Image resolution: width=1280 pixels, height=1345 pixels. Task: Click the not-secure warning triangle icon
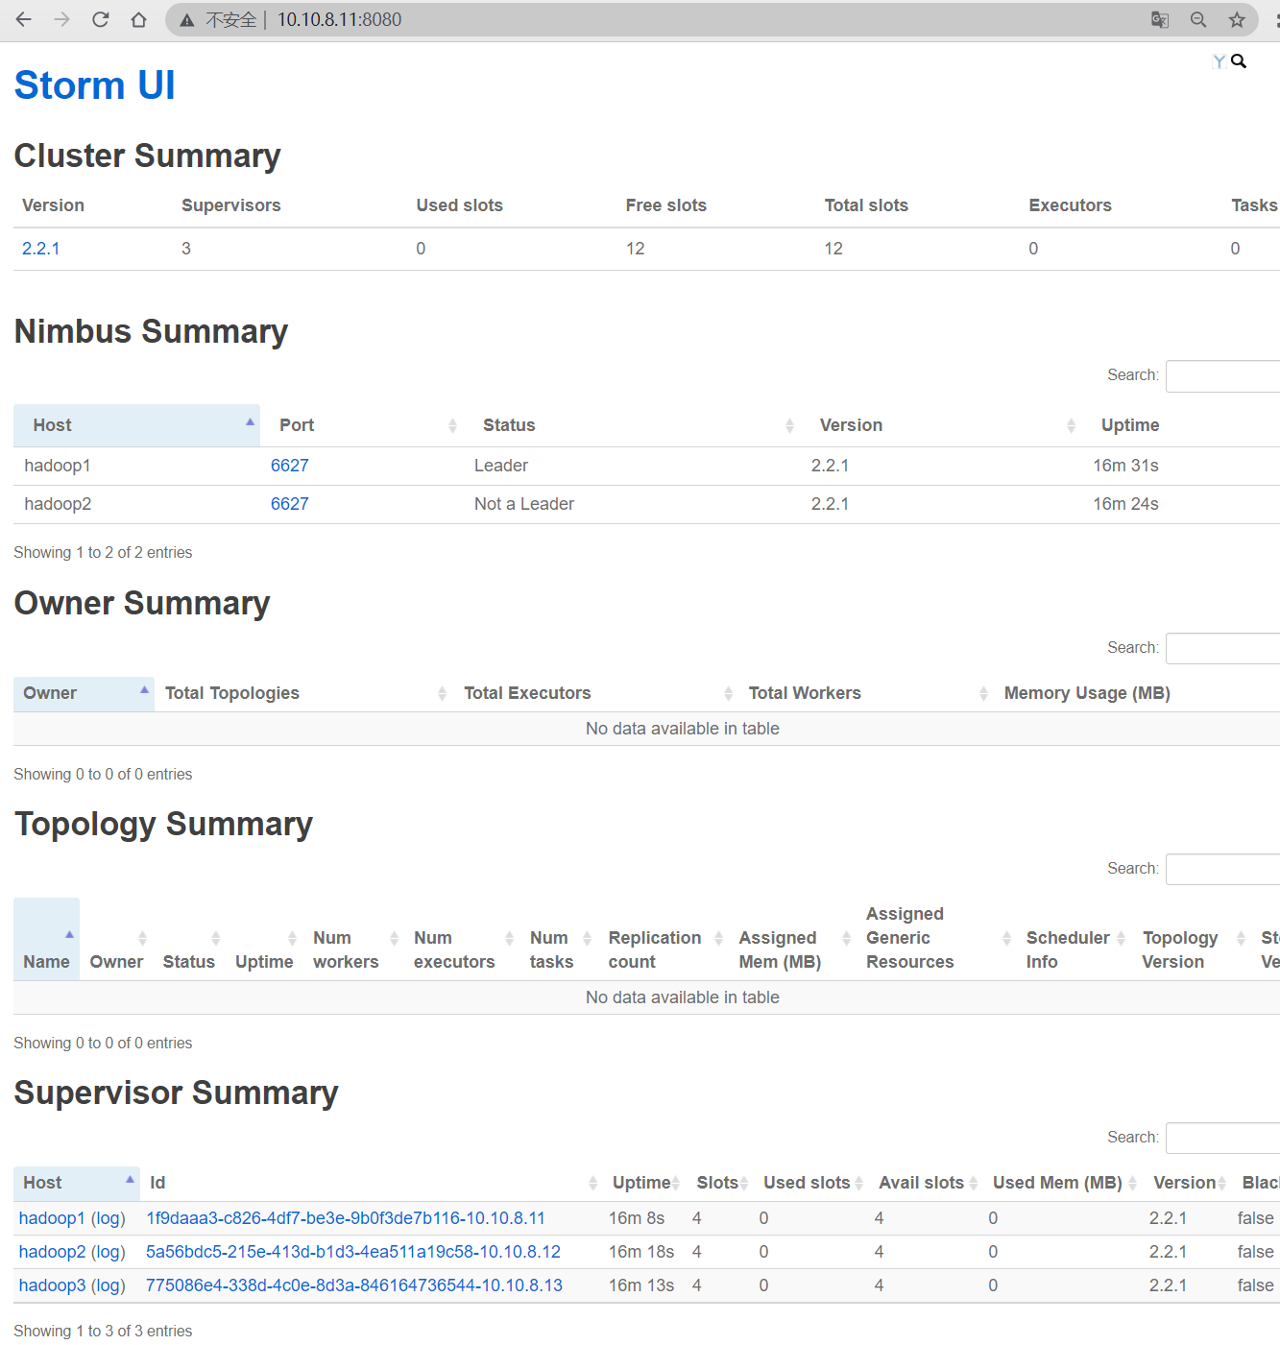187,20
